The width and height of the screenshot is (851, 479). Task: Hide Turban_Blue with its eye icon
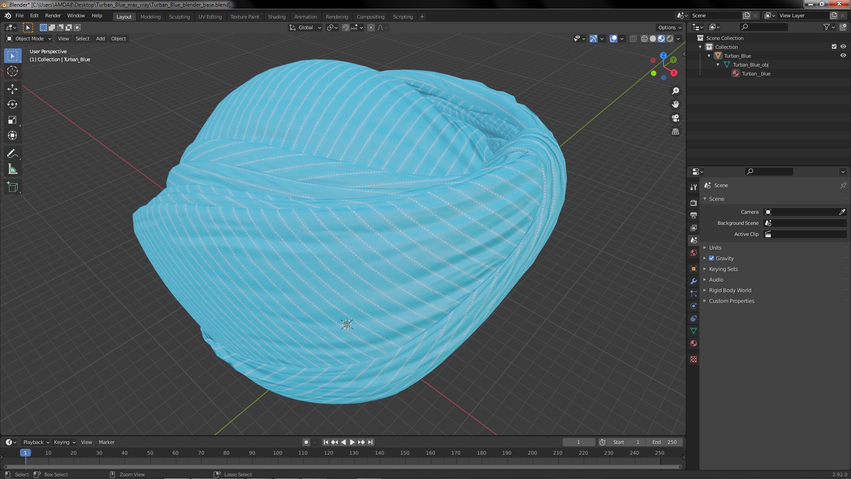(843, 56)
